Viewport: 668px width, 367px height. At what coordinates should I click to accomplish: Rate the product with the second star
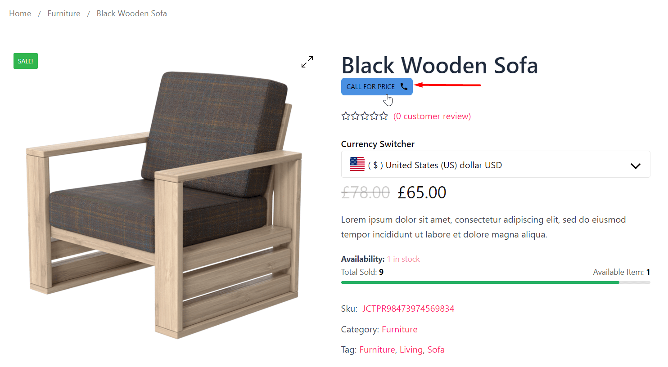[x=355, y=116]
